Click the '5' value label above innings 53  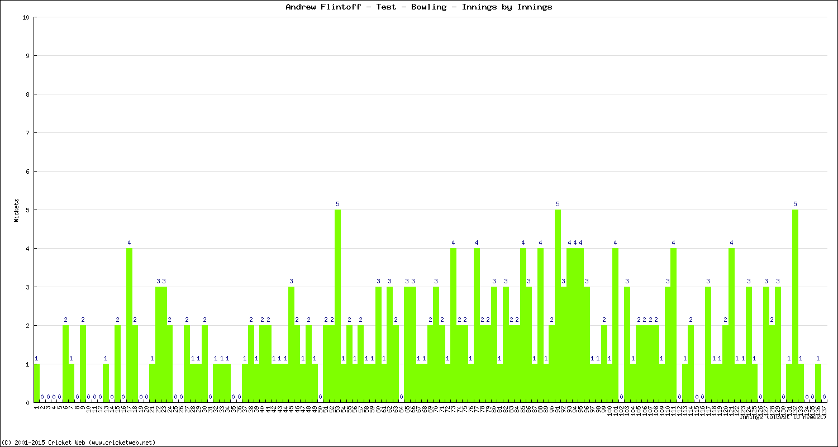pos(337,204)
